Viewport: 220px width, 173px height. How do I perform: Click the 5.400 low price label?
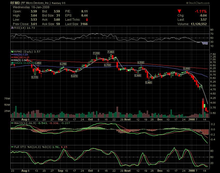[x=149, y=83]
